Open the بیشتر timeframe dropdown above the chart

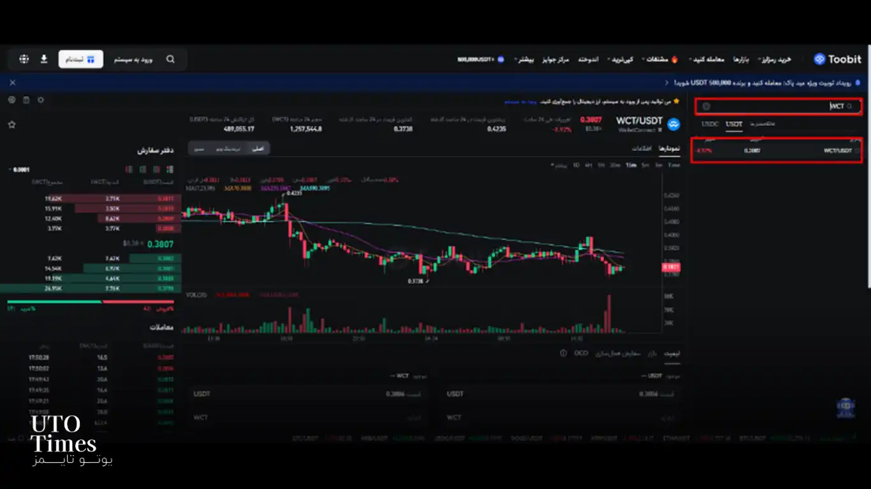click(x=559, y=165)
